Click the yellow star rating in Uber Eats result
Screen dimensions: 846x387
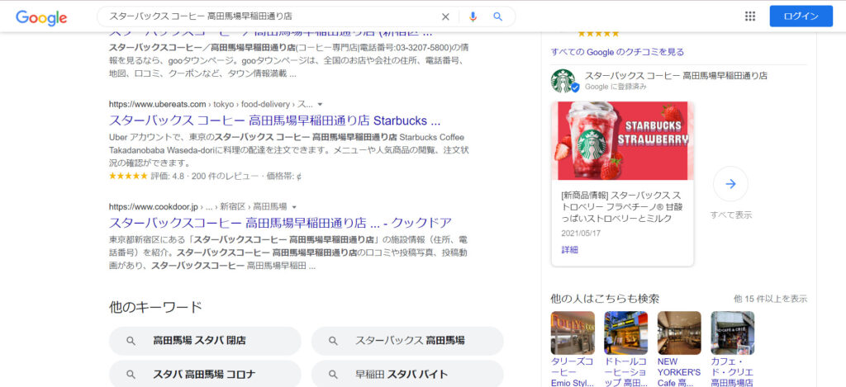coord(128,176)
